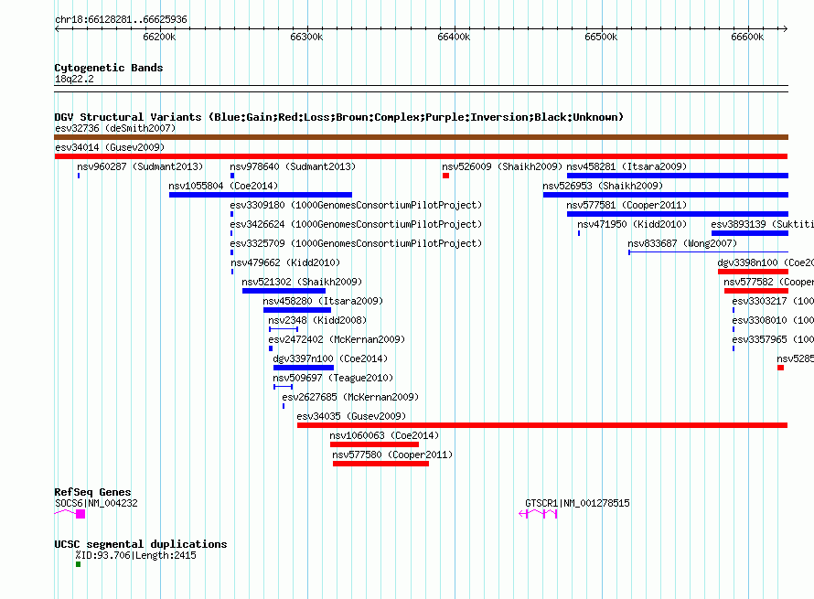The image size is (814, 599).
Task: Click the esv3893139 blue gain bar
Action: (x=750, y=233)
